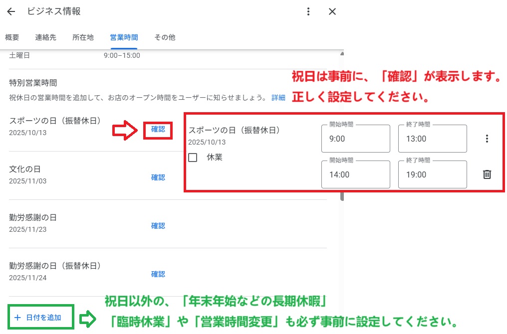The width and height of the screenshot is (507, 334).
Task: Open the three-dot menu in the header
Action: (308, 11)
